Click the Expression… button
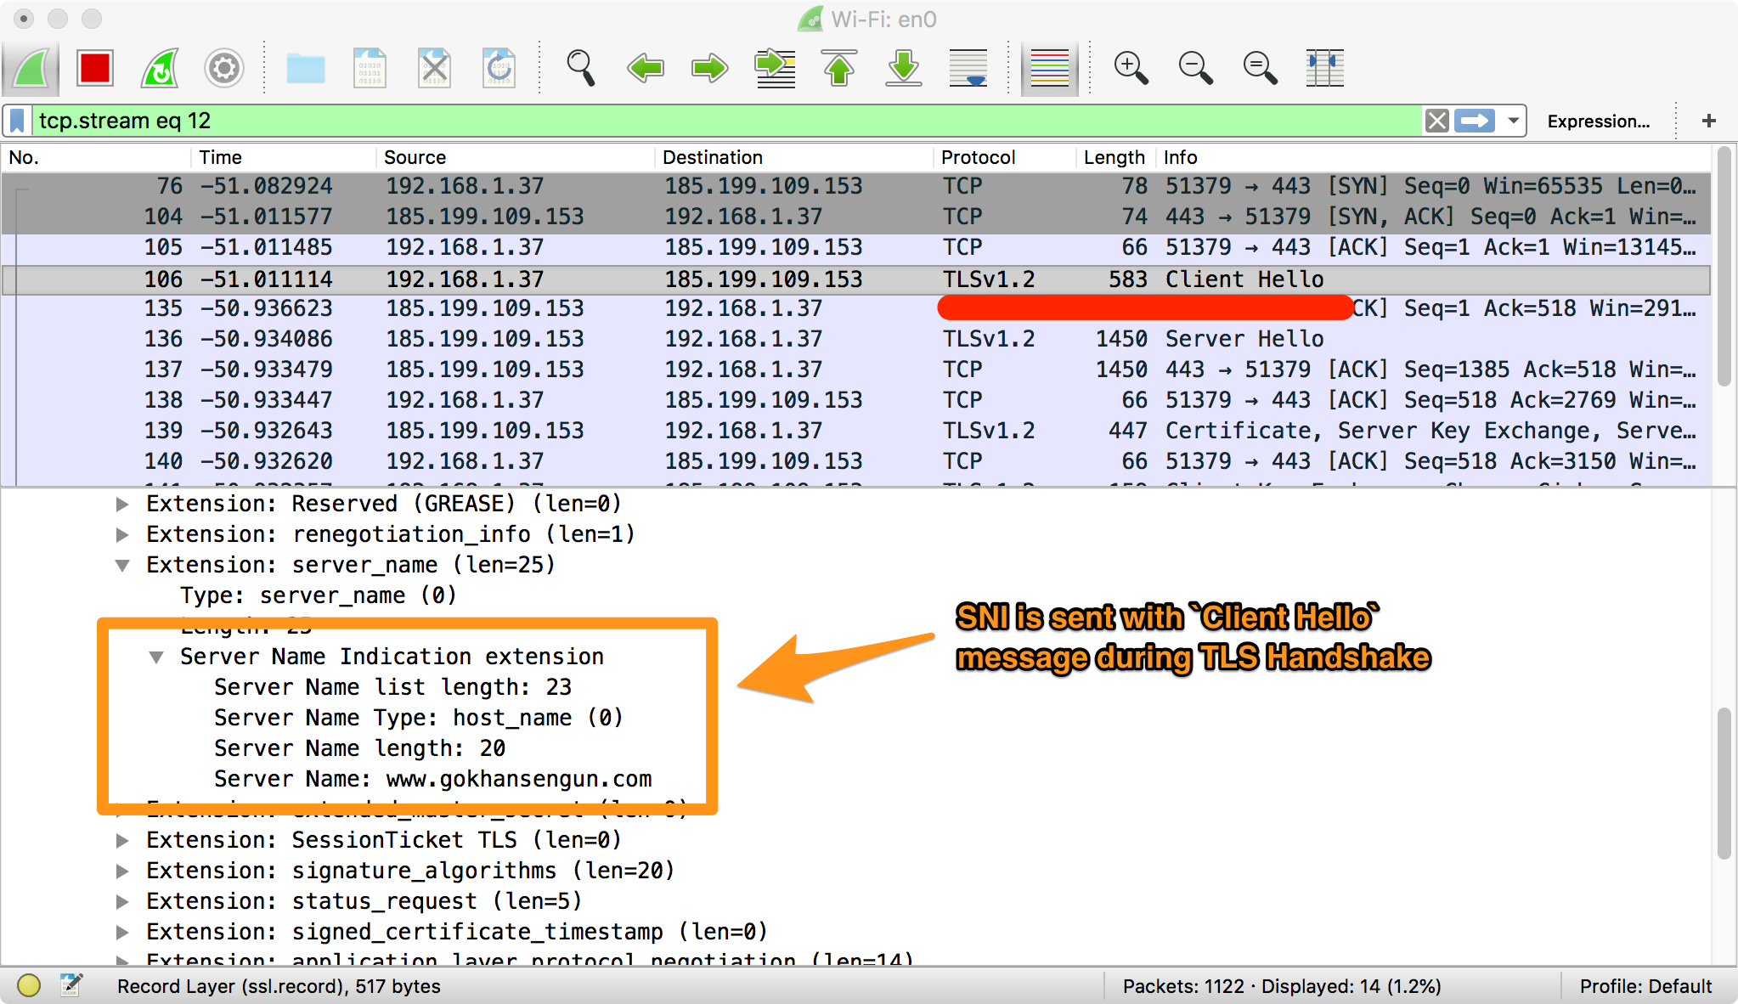1738x1004 pixels. (1598, 121)
